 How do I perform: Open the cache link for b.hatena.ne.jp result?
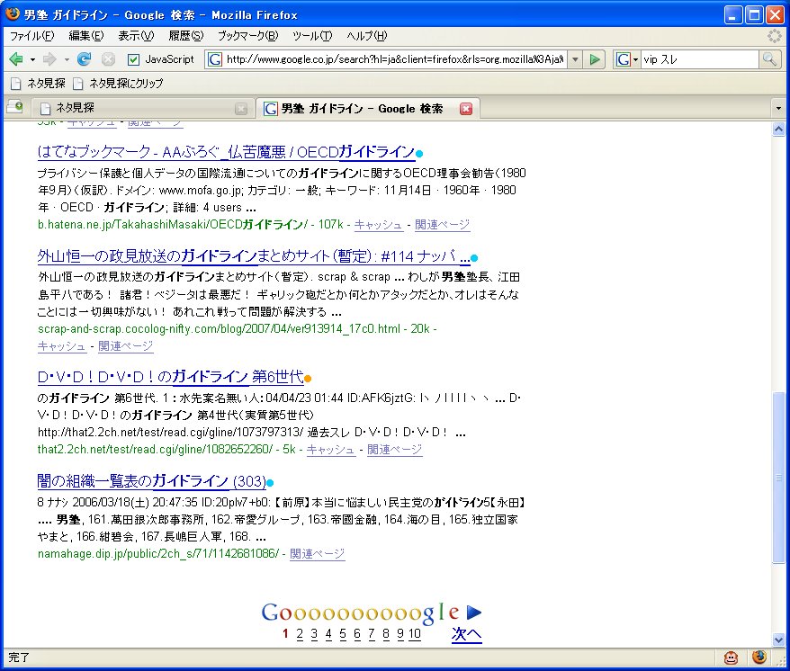tap(379, 225)
